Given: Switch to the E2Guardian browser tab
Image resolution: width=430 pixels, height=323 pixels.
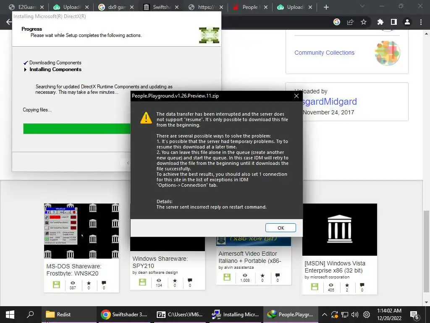Looking at the screenshot, I should click(x=26, y=7).
